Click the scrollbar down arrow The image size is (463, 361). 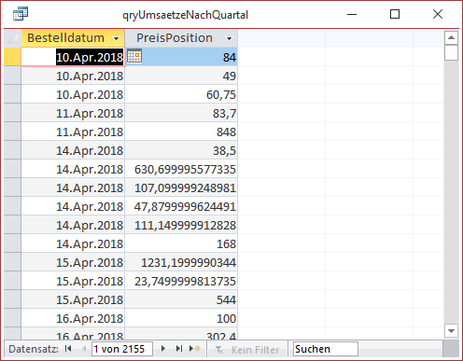451,331
